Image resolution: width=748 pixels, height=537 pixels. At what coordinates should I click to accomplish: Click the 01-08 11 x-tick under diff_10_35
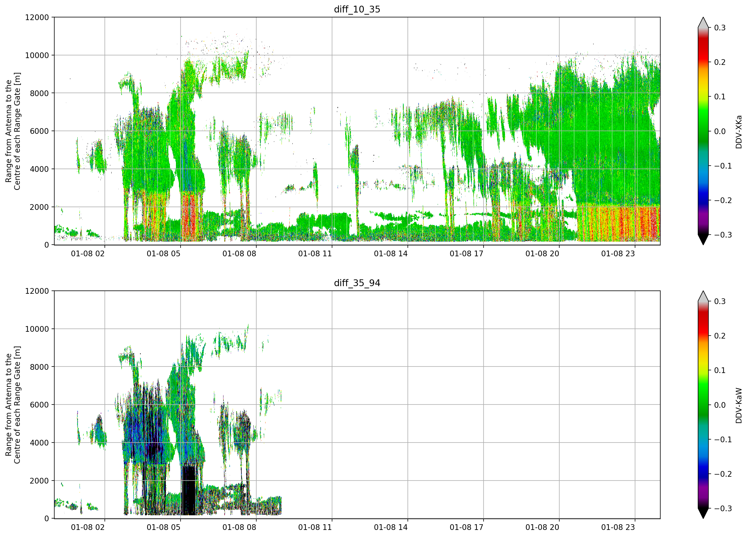tap(315, 254)
